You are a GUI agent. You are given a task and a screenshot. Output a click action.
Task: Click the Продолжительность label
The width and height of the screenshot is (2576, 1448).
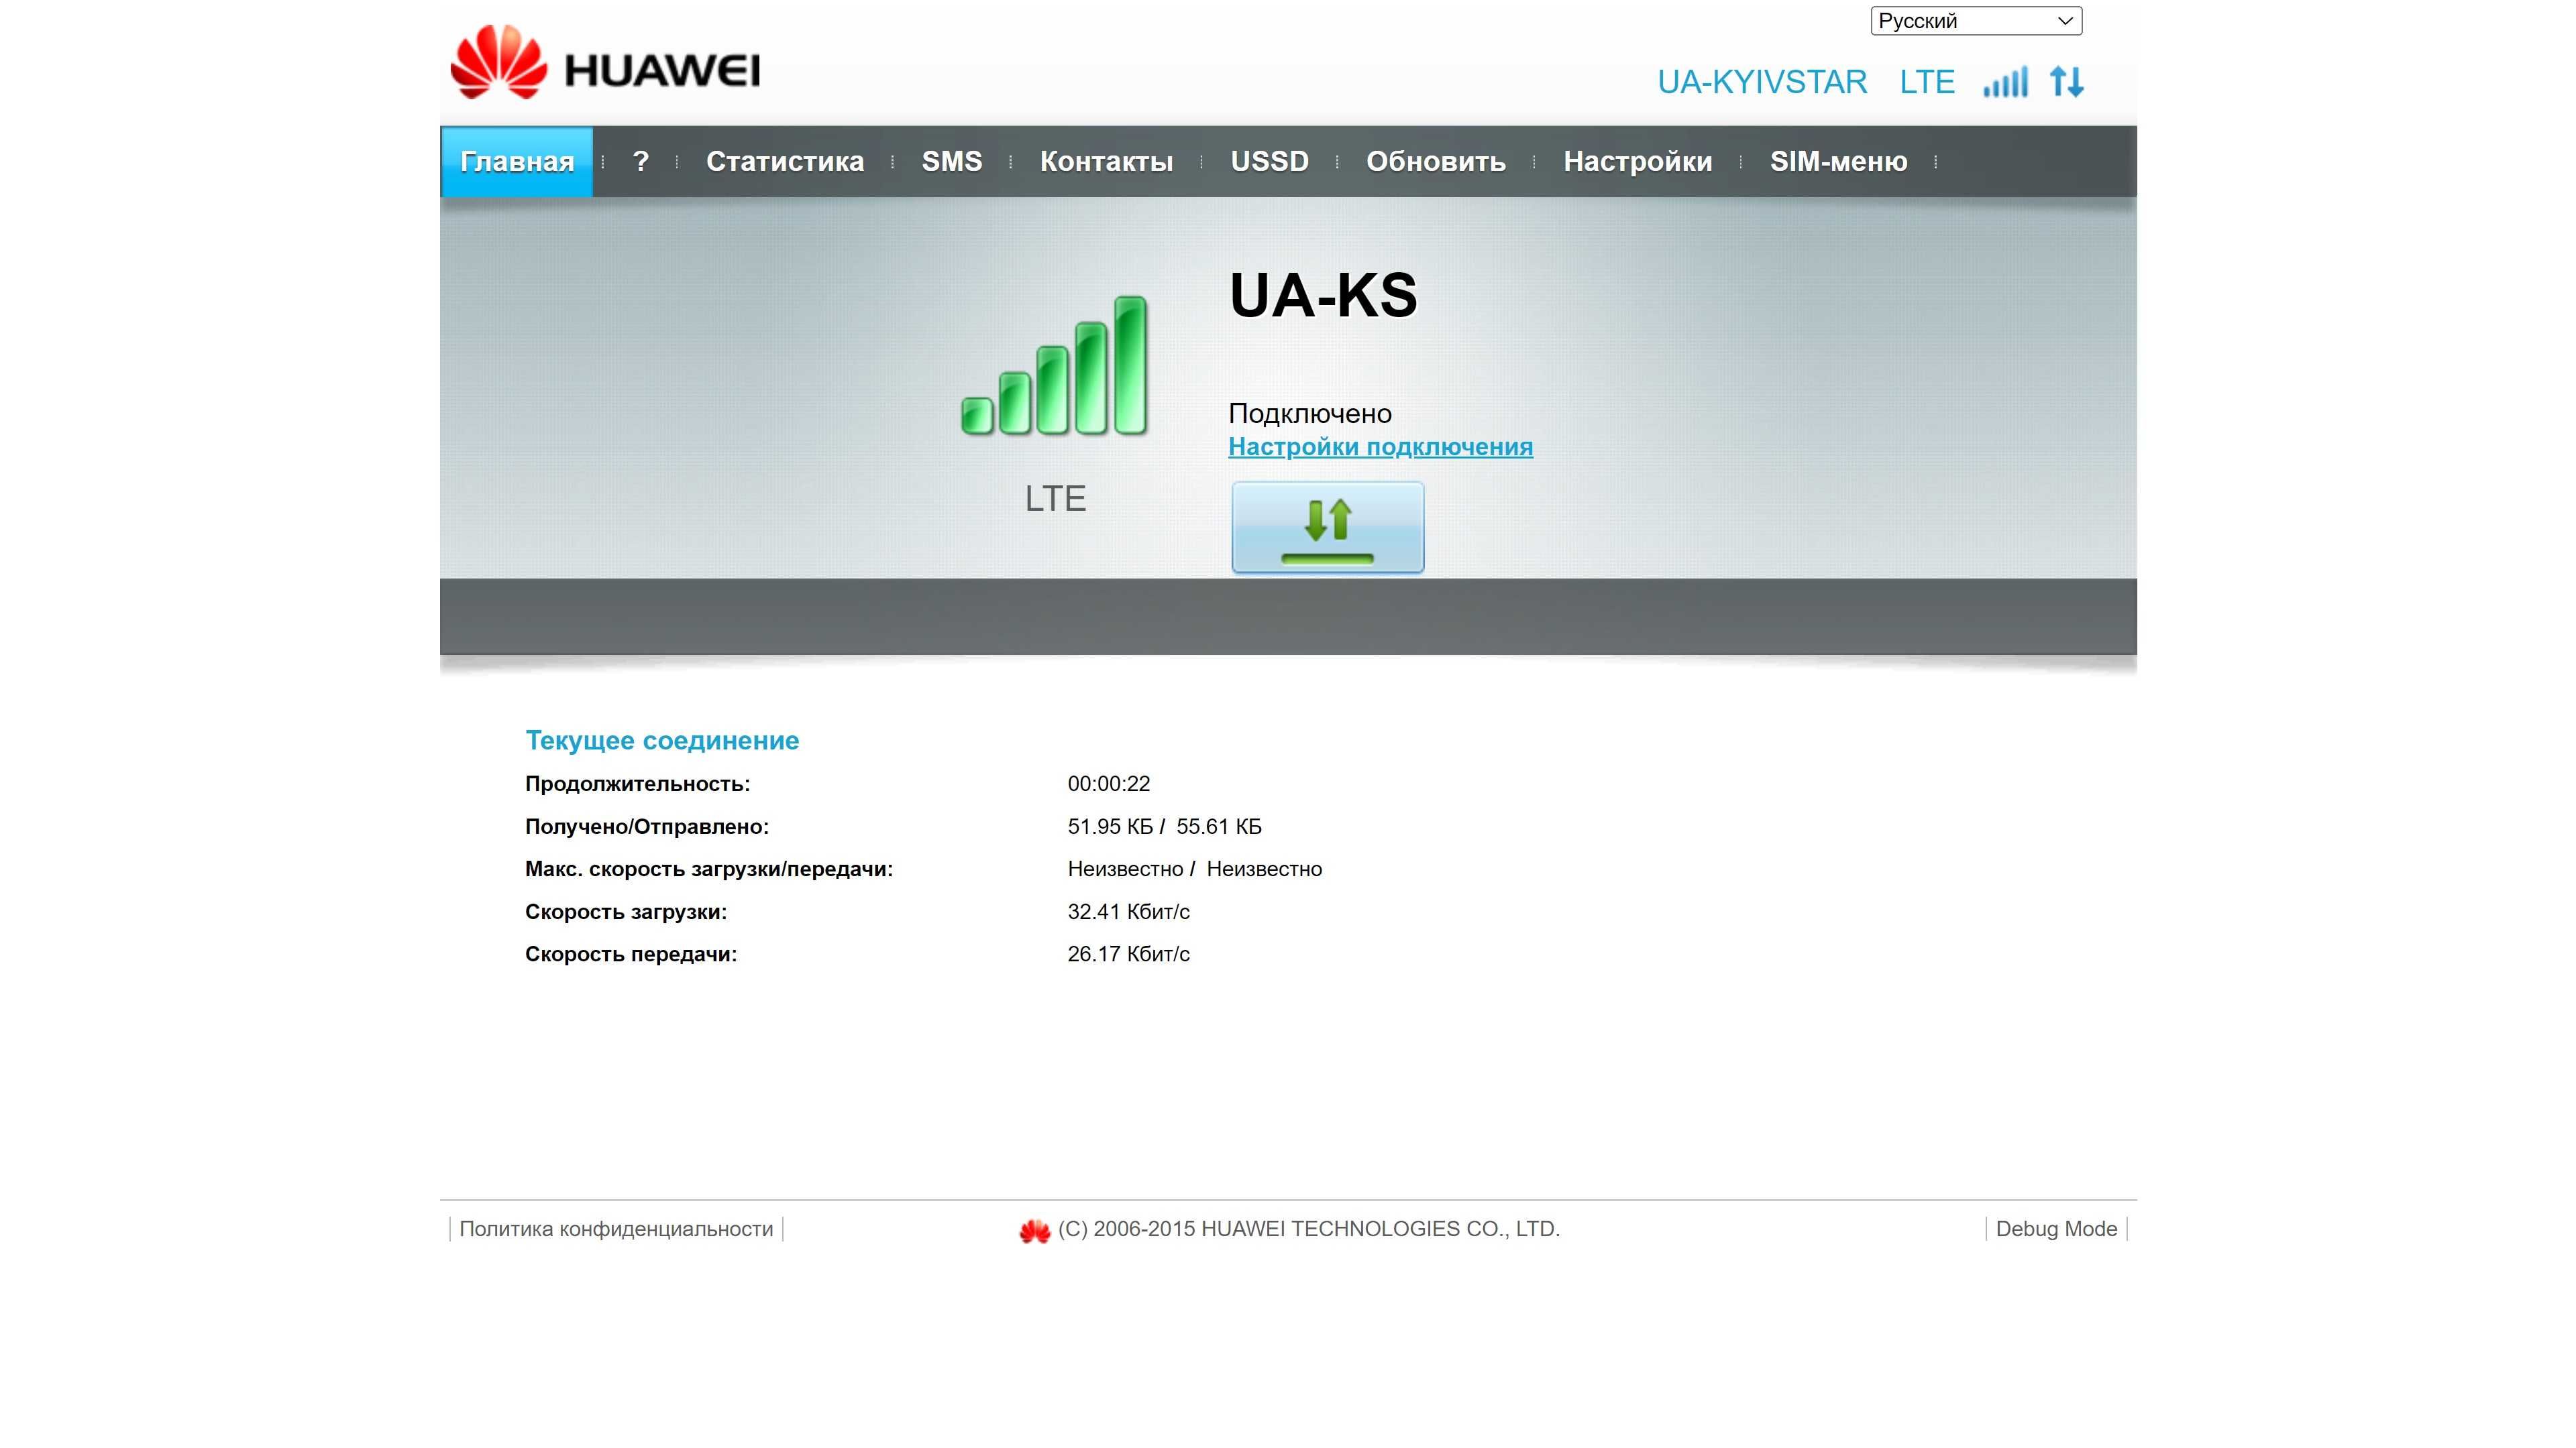637,784
